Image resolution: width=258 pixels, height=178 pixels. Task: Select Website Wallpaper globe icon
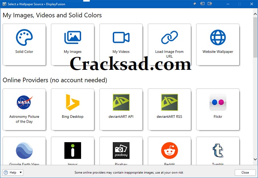(x=218, y=37)
